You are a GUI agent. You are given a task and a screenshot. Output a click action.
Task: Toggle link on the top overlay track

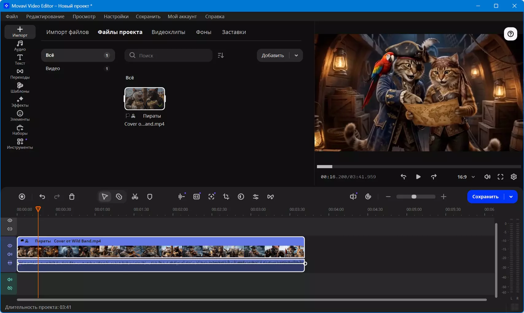coord(10,229)
